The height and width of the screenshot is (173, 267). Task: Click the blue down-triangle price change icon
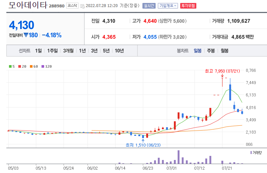26,35
